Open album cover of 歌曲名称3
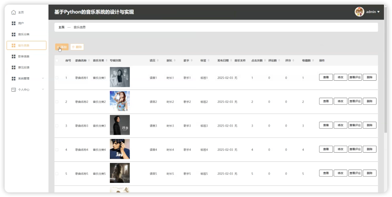 (x=120, y=125)
